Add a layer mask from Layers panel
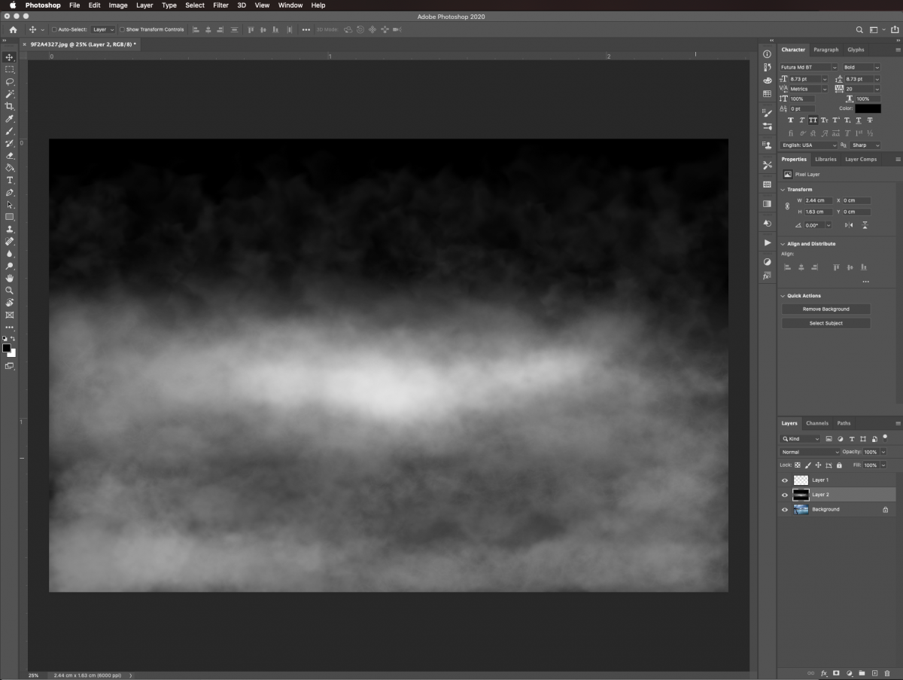This screenshot has width=903, height=680. pyautogui.click(x=836, y=672)
